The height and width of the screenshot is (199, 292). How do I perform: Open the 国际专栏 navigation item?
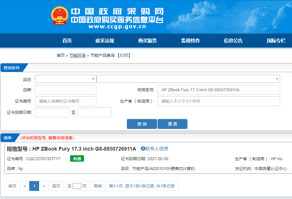[276, 41]
